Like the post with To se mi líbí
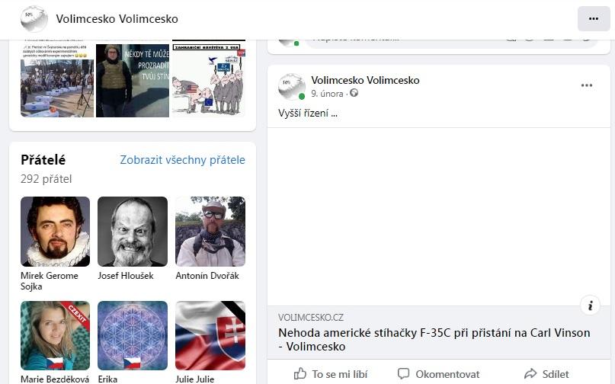This screenshot has height=384, width=615. (x=331, y=374)
